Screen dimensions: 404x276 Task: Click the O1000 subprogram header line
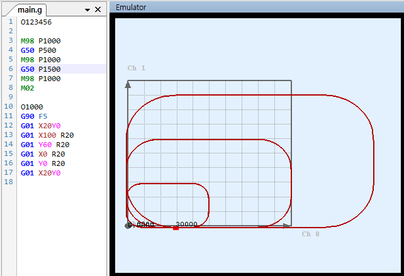[x=31, y=107]
